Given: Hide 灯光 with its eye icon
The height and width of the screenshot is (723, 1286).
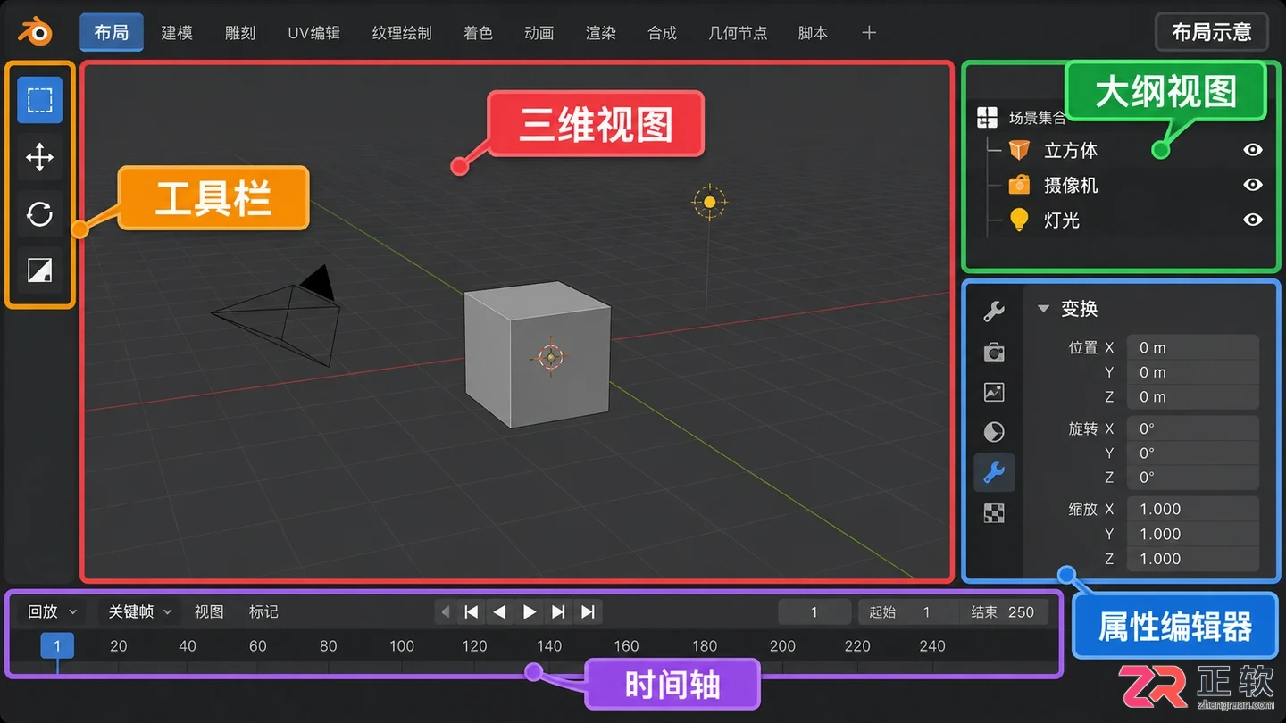Looking at the screenshot, I should pos(1253,220).
